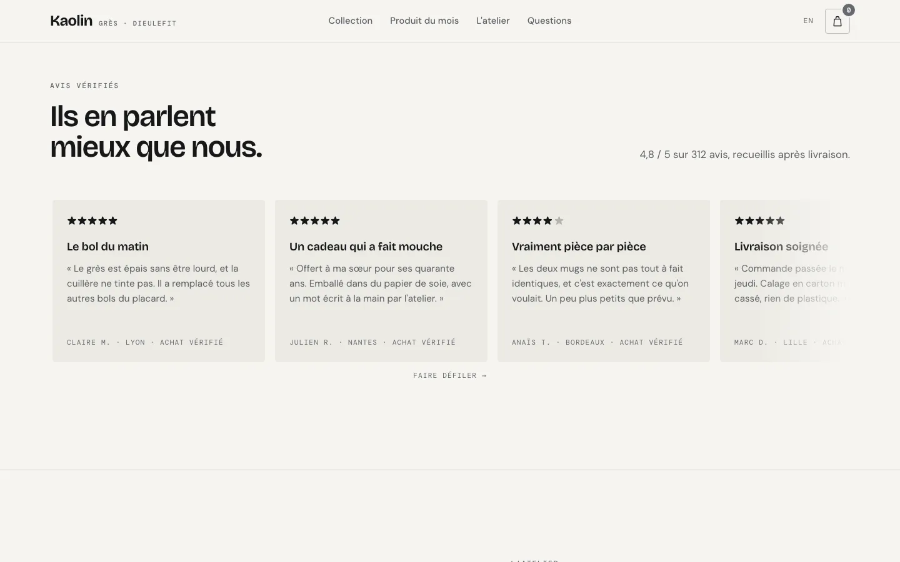Select 'Vraiment pièce par pièce' review title
Viewport: 900px width, 562px height.
[x=579, y=247]
